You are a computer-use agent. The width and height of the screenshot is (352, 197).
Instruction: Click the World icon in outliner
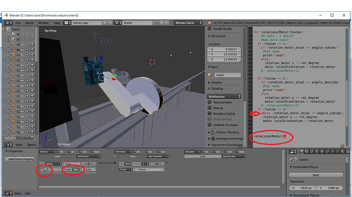13,39
